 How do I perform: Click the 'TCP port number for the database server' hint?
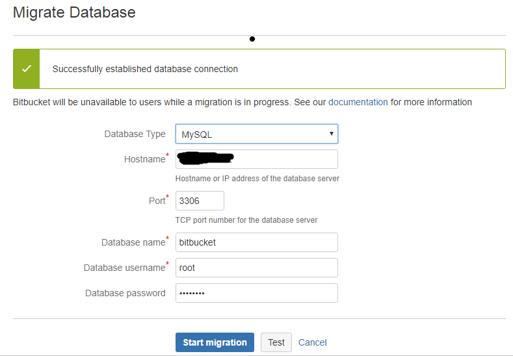pos(246,220)
